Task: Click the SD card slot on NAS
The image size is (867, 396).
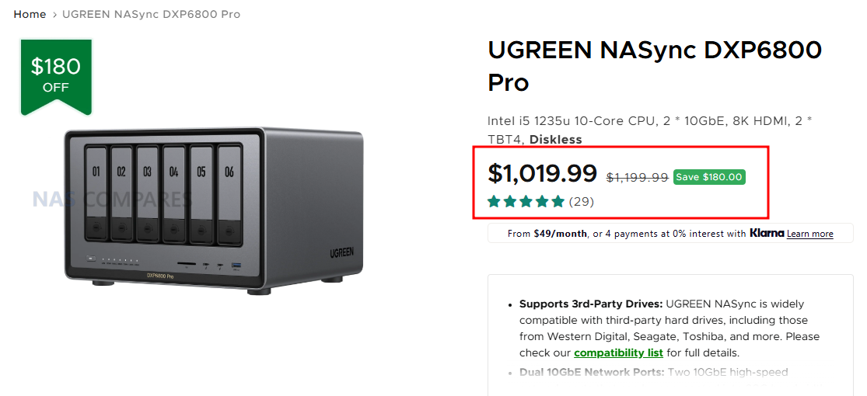Action: pyautogui.click(x=187, y=264)
